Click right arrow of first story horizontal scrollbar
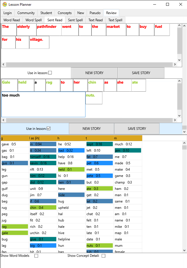The height and width of the screenshot is (268, 187). click(175, 64)
